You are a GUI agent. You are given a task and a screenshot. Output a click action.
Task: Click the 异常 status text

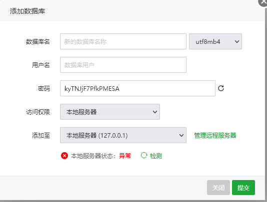tap(125, 156)
